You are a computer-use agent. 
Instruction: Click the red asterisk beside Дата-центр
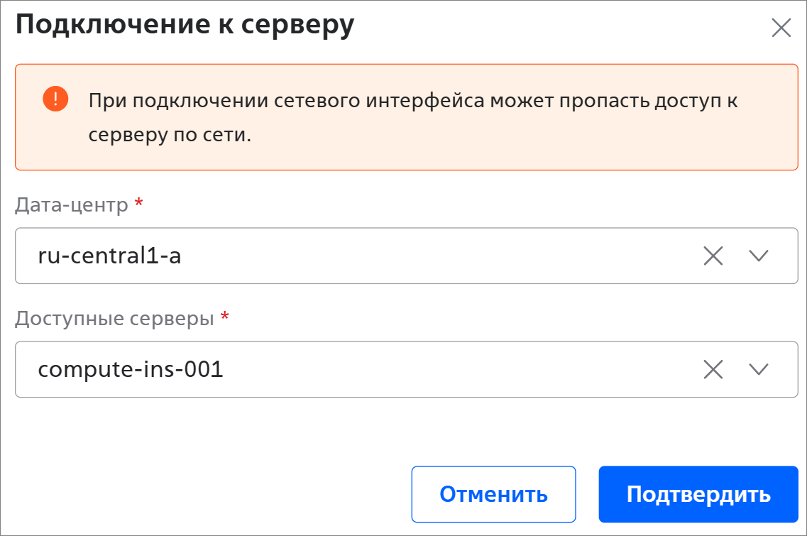pyautogui.click(x=138, y=204)
